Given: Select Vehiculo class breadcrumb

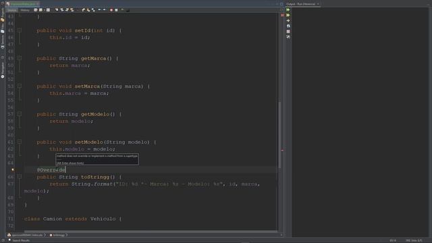Looking at the screenshot, I should (25, 235).
